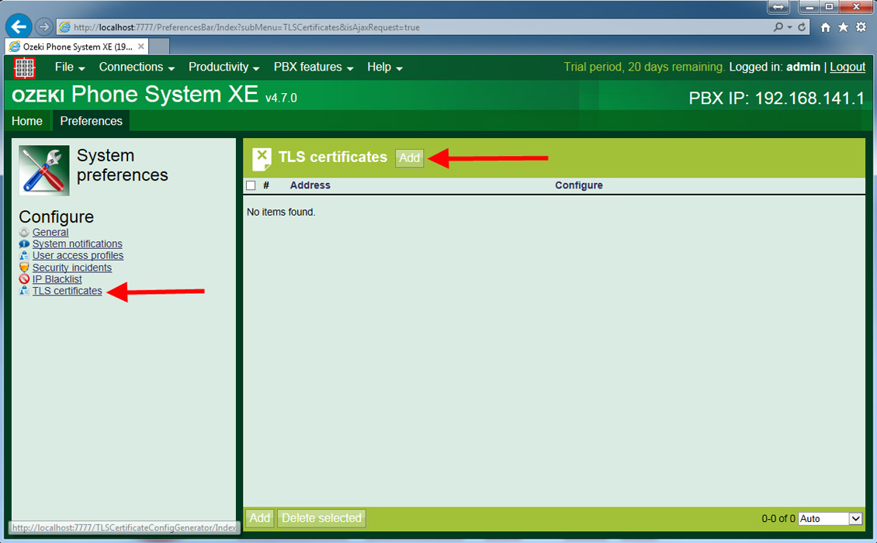Click the search magnifier icon in address bar

coord(778,27)
